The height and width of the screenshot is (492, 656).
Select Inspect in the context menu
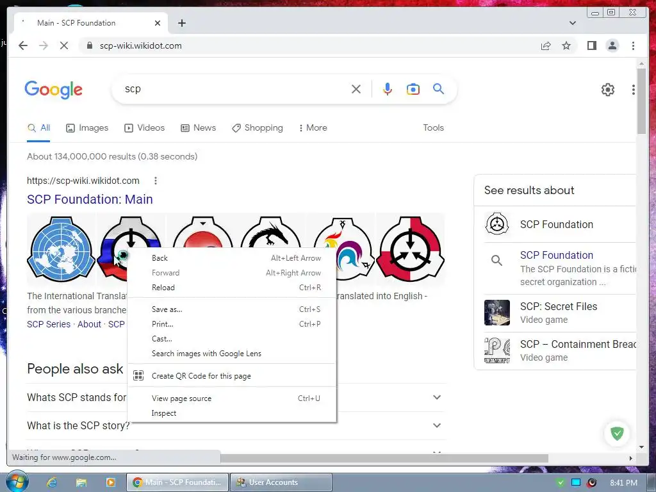(232, 413)
